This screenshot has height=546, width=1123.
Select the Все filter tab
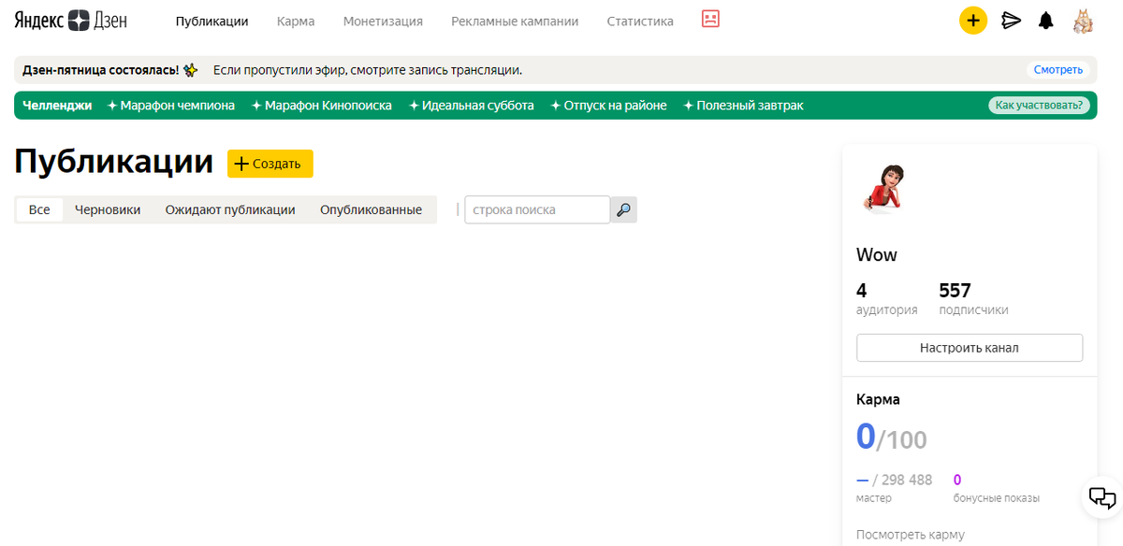39,209
